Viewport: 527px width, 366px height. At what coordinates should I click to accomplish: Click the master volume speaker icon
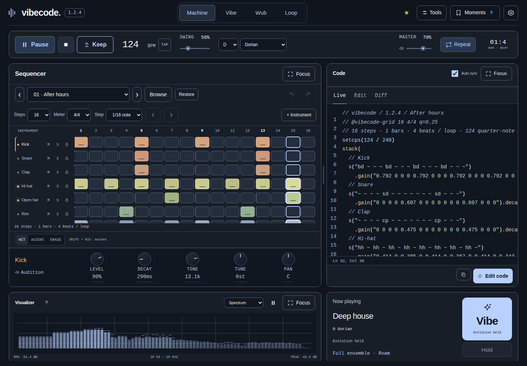click(x=401, y=48)
